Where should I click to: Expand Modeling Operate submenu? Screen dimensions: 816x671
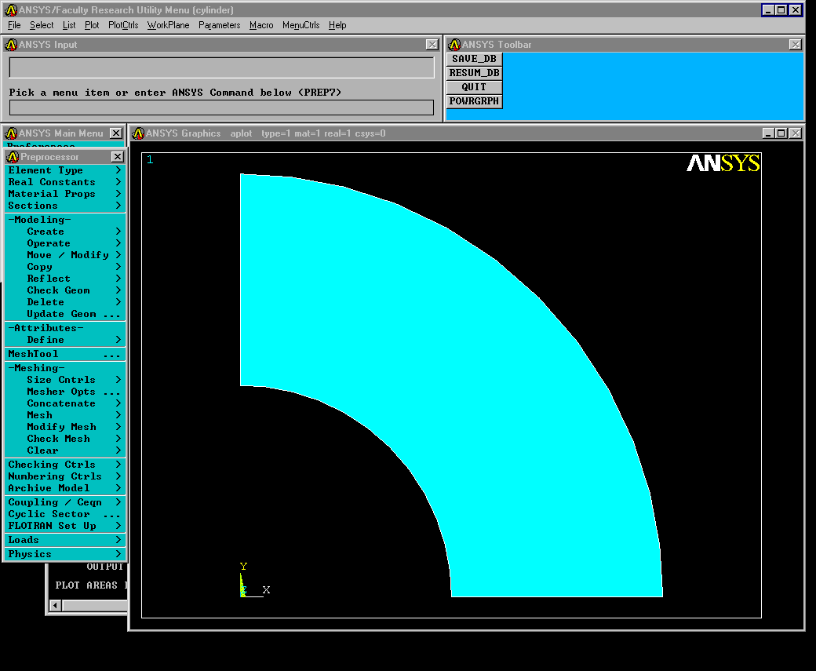pyautogui.click(x=65, y=243)
